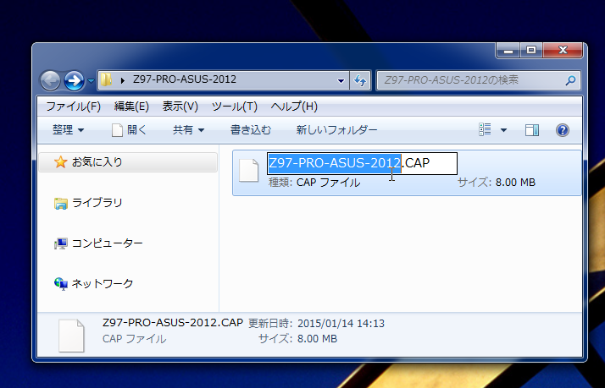Maximize the Explorer window
This screenshot has height=388, width=605.
click(x=531, y=50)
